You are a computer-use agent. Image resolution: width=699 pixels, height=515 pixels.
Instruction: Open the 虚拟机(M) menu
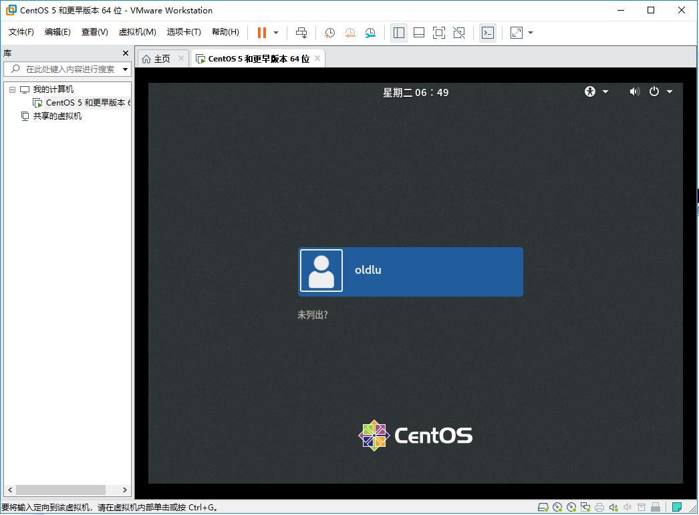click(x=136, y=31)
